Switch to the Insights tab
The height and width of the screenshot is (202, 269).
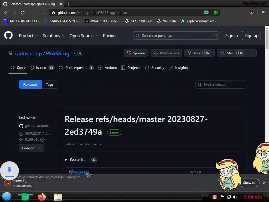click(178, 68)
